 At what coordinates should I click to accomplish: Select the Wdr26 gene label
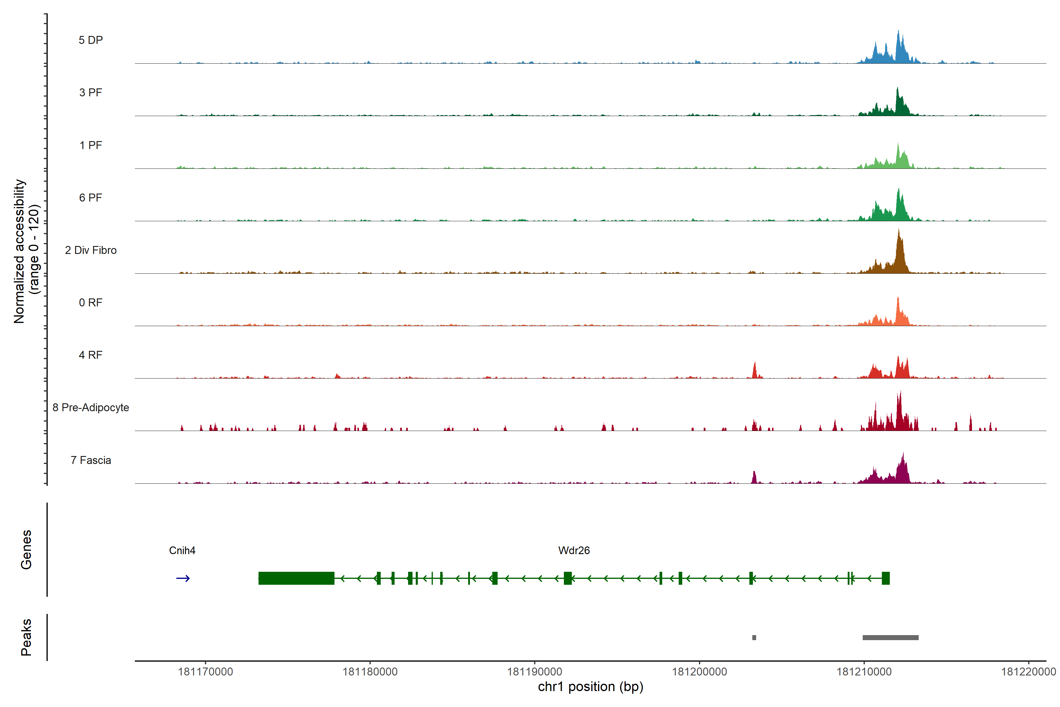pos(574,551)
